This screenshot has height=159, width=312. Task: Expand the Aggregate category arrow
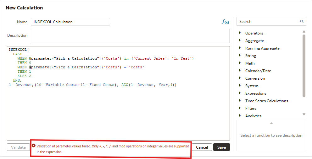[x=240, y=40]
